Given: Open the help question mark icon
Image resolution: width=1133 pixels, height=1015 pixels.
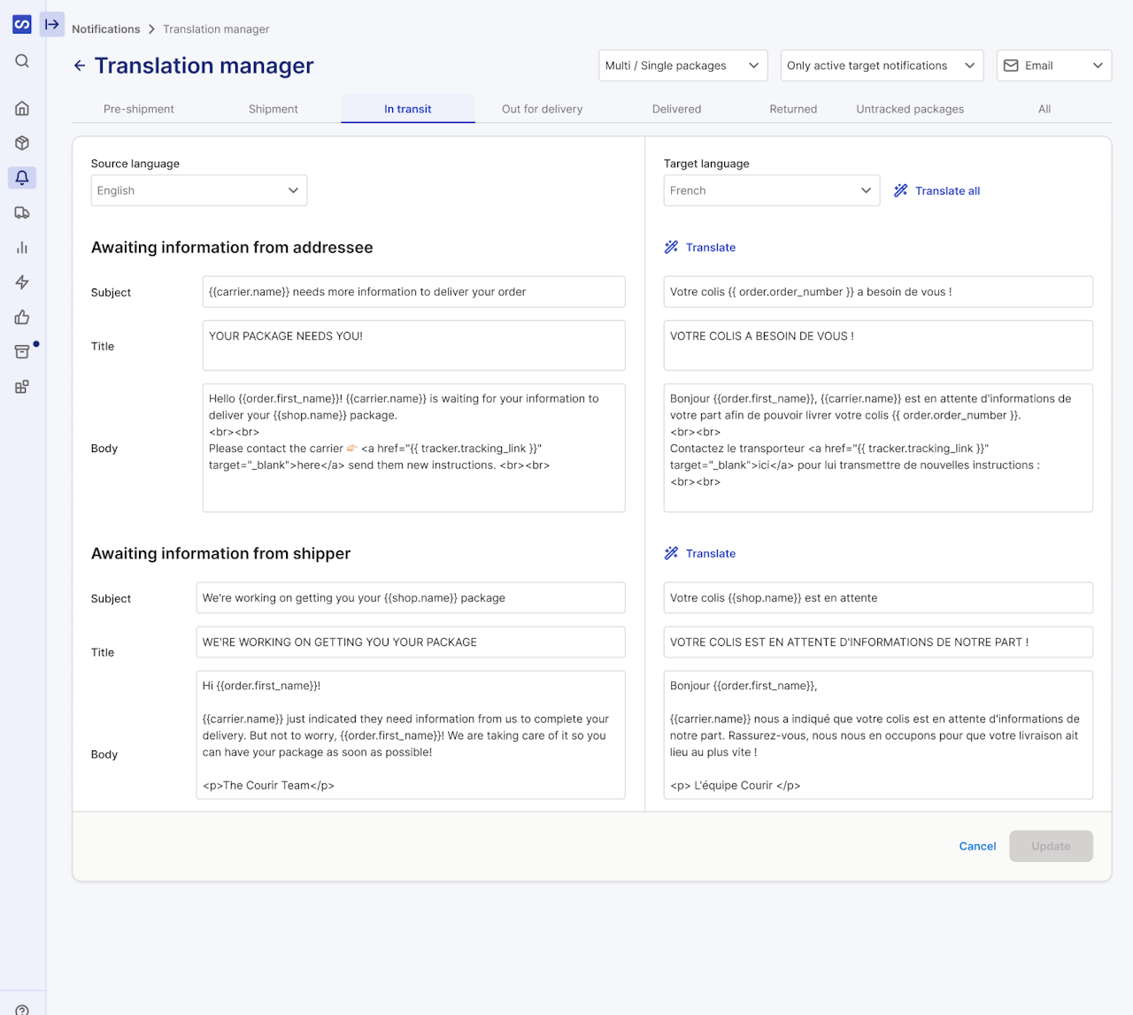Looking at the screenshot, I should pos(22,1010).
